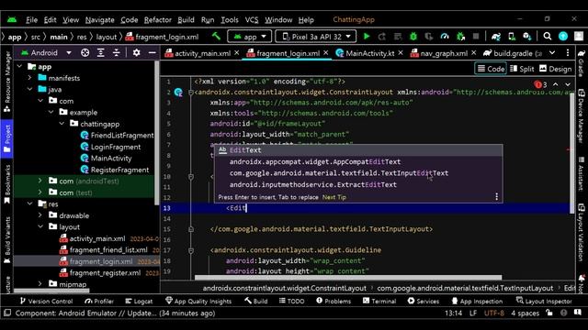The height and width of the screenshot is (330, 588).
Task: Toggle the Build Variants tool window
Action: click(x=6, y=240)
